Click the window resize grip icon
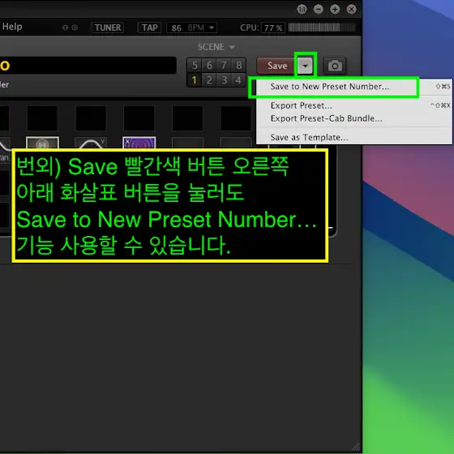Image resolution: width=454 pixels, height=454 pixels. [356, 447]
